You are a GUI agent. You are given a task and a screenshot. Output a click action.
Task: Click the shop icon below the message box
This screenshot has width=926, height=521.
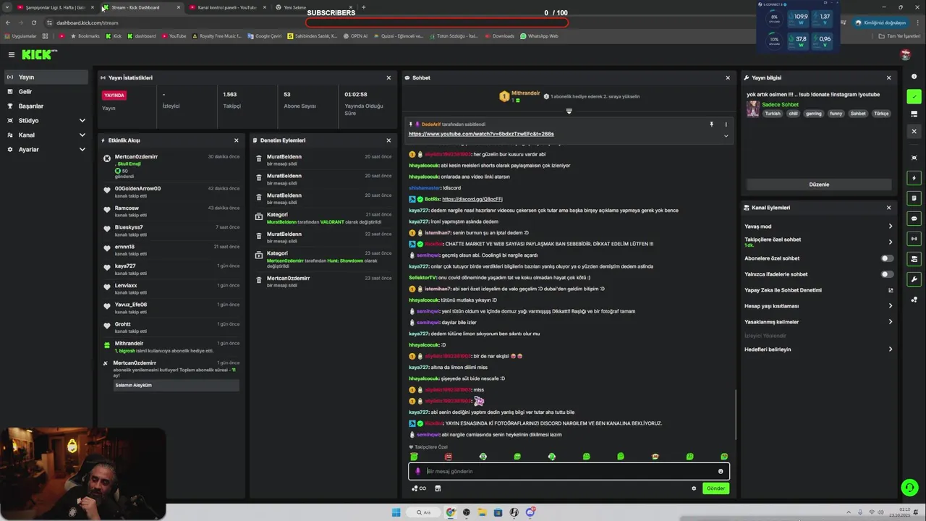[x=438, y=488]
